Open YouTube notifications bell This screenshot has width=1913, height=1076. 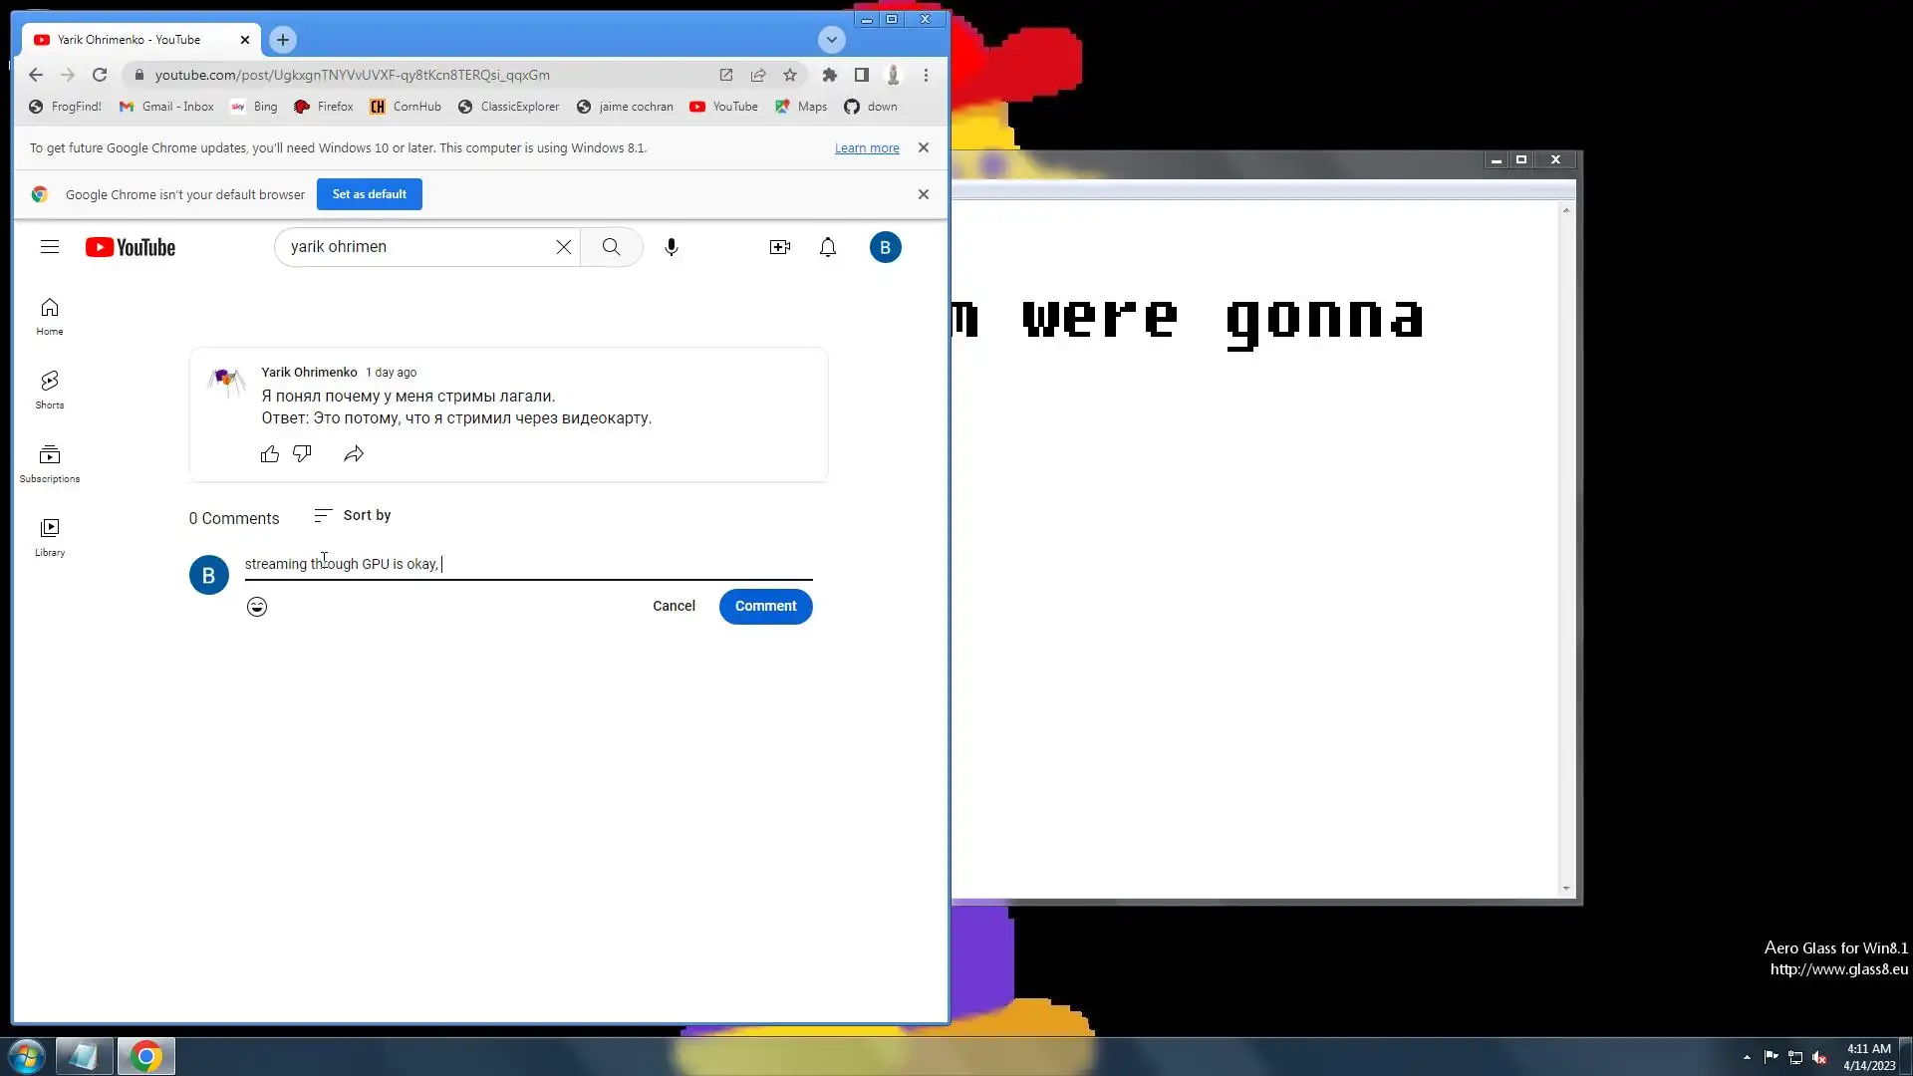[828, 247]
